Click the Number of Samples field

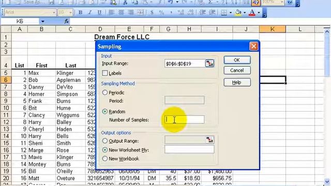pos(185,119)
